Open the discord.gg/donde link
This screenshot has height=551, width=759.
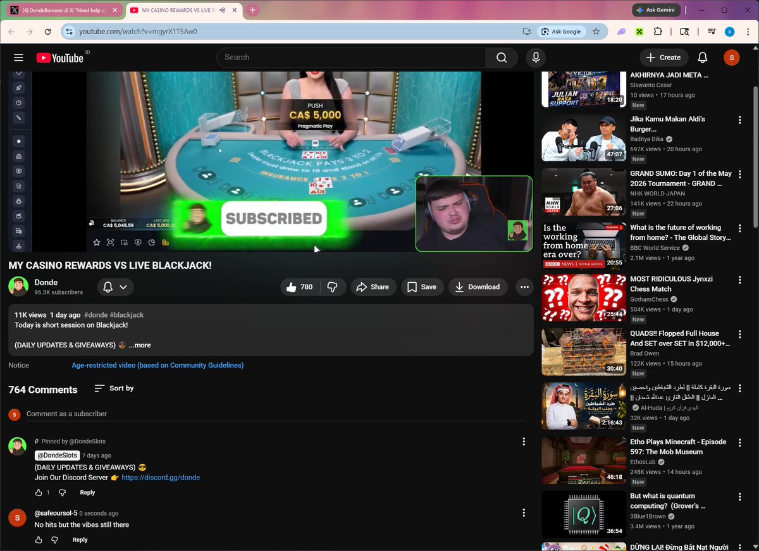point(161,478)
